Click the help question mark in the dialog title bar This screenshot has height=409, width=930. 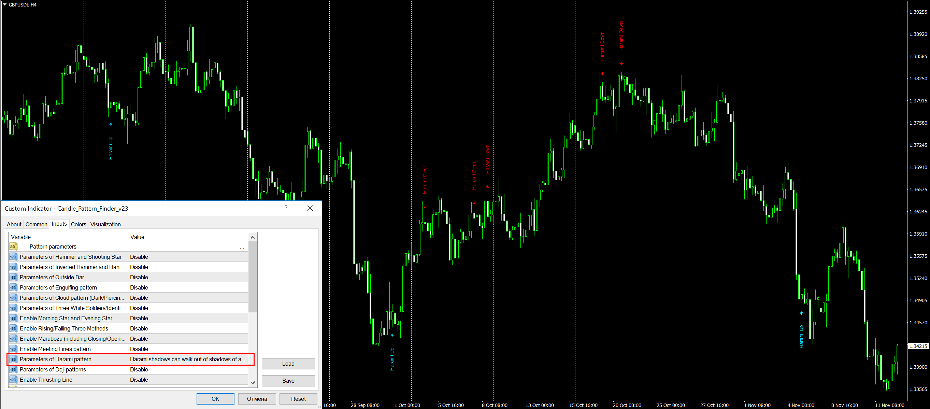(x=286, y=208)
